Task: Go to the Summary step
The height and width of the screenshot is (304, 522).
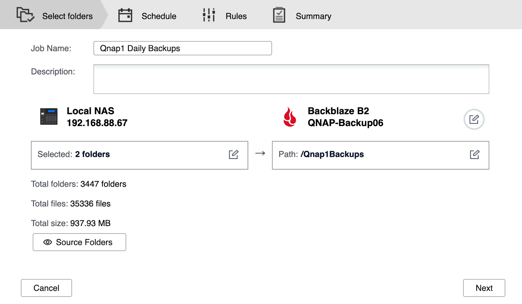Action: (x=302, y=16)
